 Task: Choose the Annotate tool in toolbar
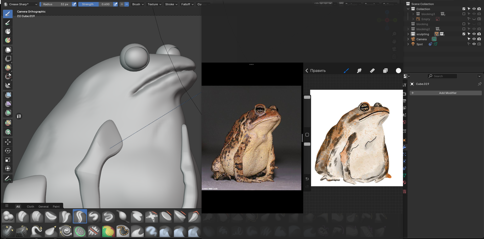[x=8, y=179]
